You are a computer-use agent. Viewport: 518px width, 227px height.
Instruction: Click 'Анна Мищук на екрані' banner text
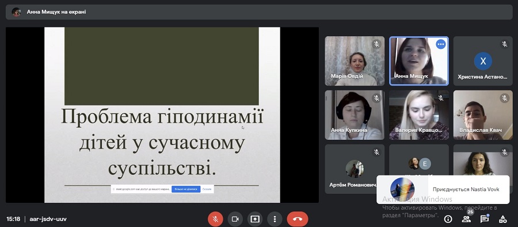coord(56,12)
